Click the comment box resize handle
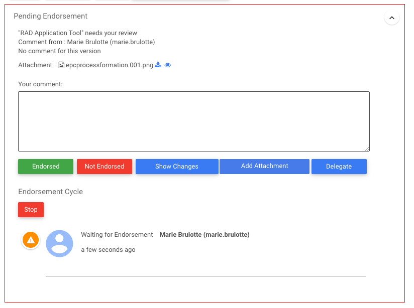The image size is (414, 308). 367,148
